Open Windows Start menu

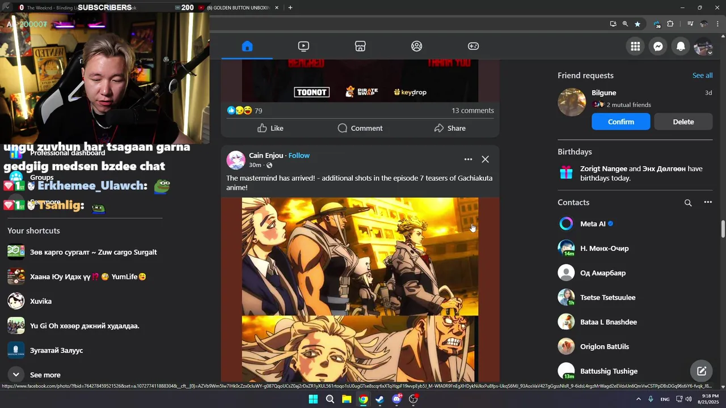point(313,399)
